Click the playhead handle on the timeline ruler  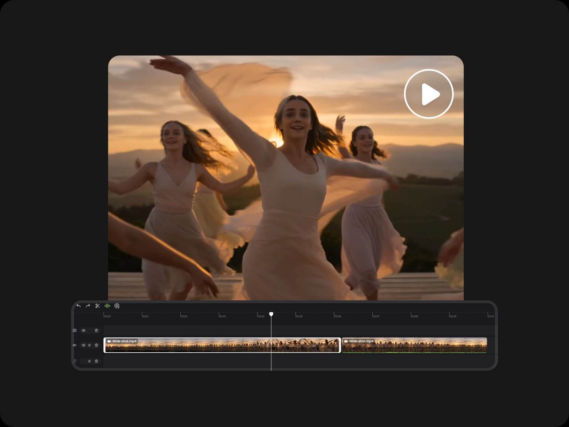271,314
